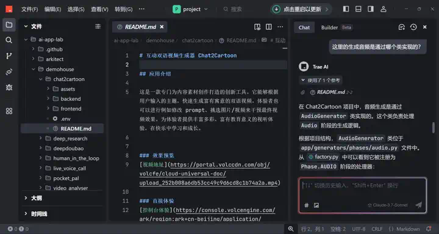Add context with the # icon
The height and width of the screenshot is (234, 439).
tap(307, 205)
